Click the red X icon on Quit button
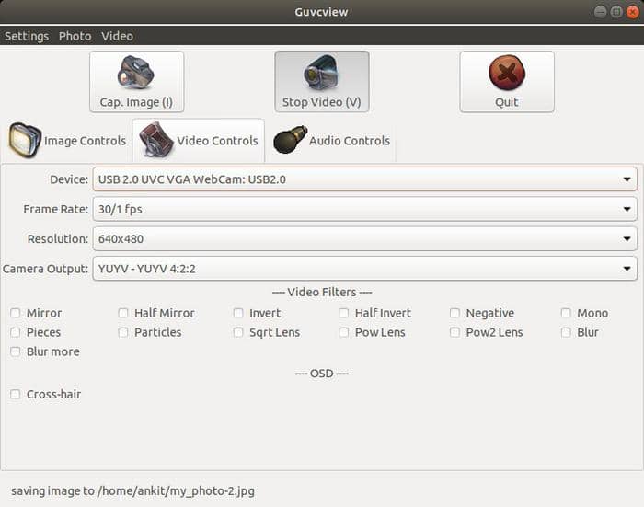The image size is (644, 507). [x=507, y=73]
